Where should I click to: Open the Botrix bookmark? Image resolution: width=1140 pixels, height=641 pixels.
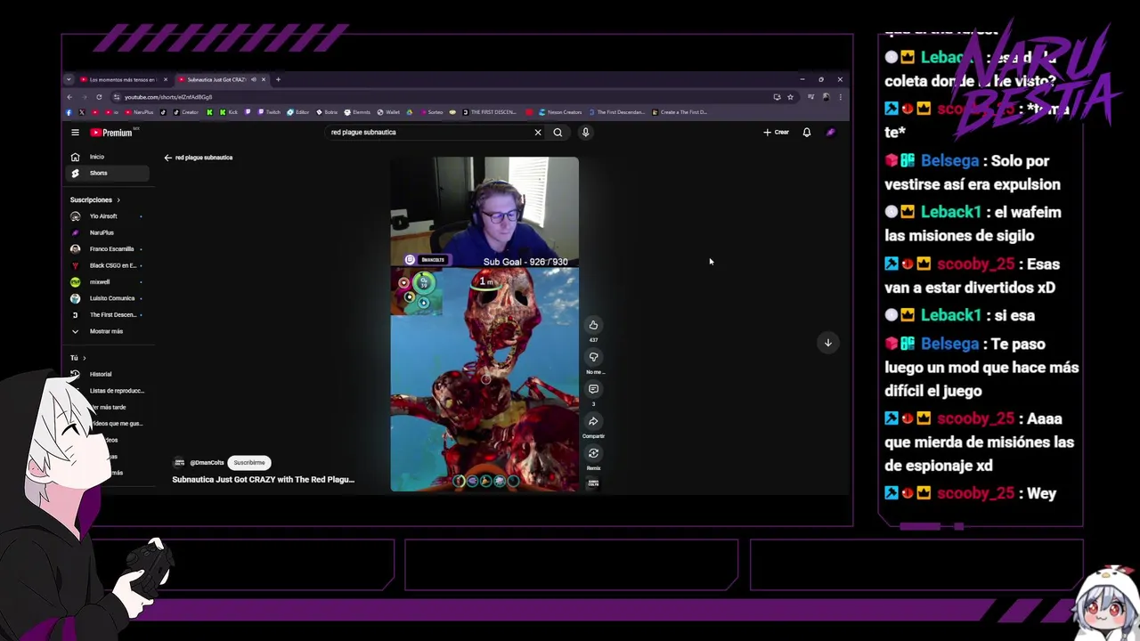coord(327,112)
